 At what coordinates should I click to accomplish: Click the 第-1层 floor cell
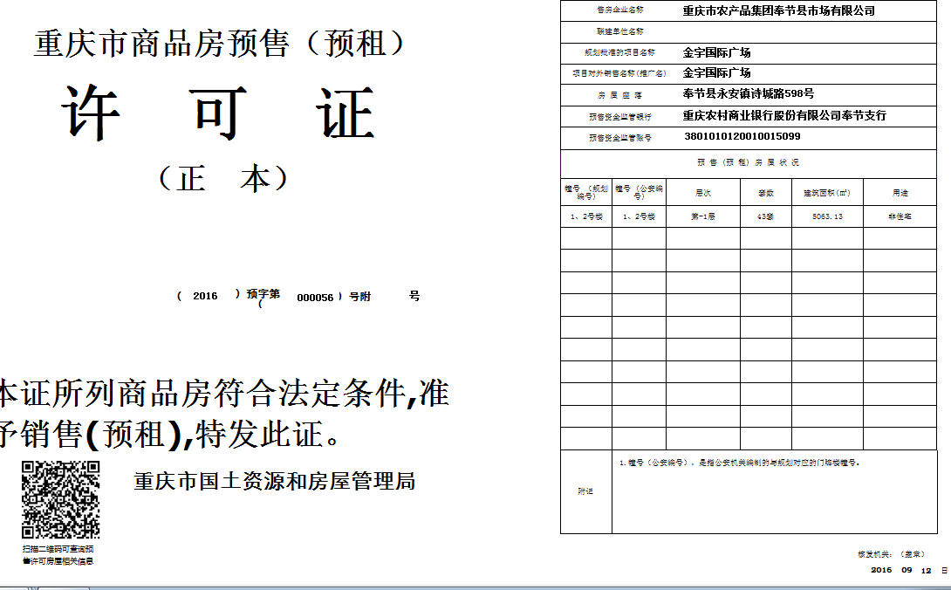(702, 216)
